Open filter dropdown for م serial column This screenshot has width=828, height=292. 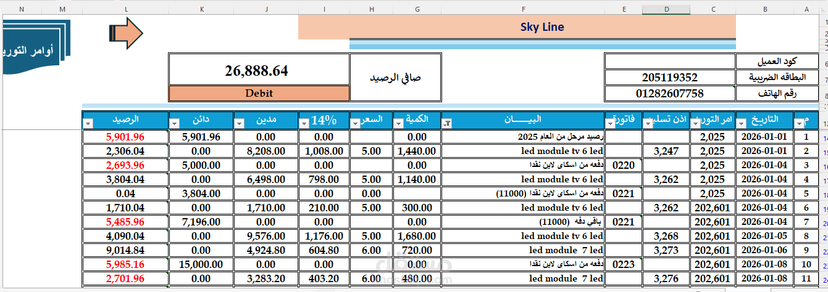click(800, 124)
